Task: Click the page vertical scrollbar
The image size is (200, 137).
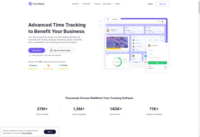Action: click(199, 68)
